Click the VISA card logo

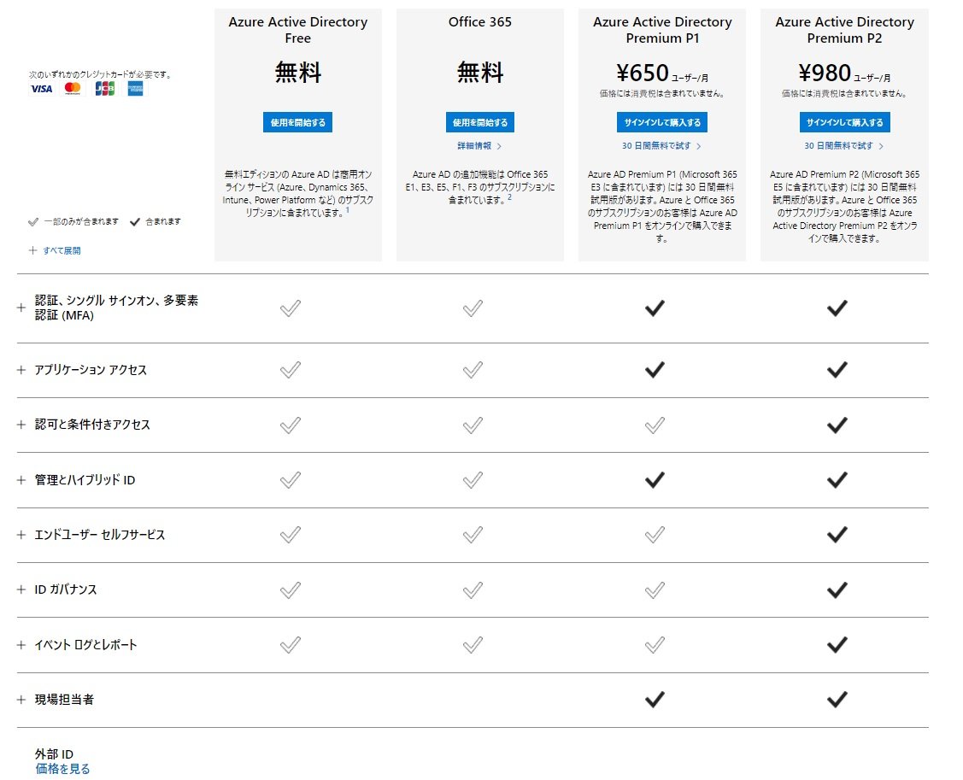[x=42, y=89]
